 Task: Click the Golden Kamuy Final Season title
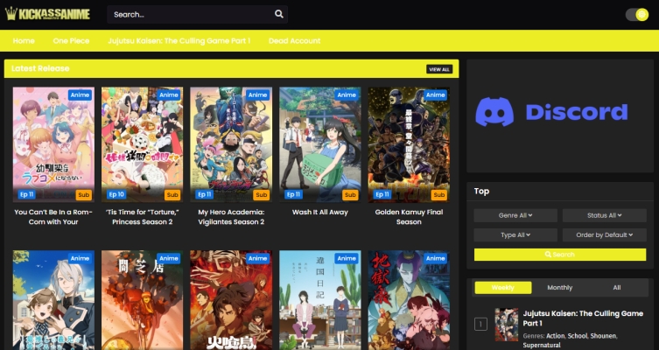click(x=409, y=217)
